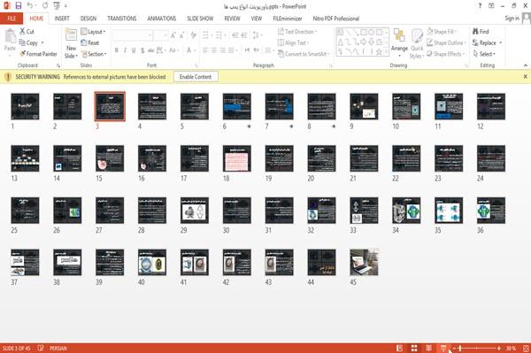The height and width of the screenshot is (353, 531).
Task: Open the Shape Outline dropdown
Action: click(446, 42)
